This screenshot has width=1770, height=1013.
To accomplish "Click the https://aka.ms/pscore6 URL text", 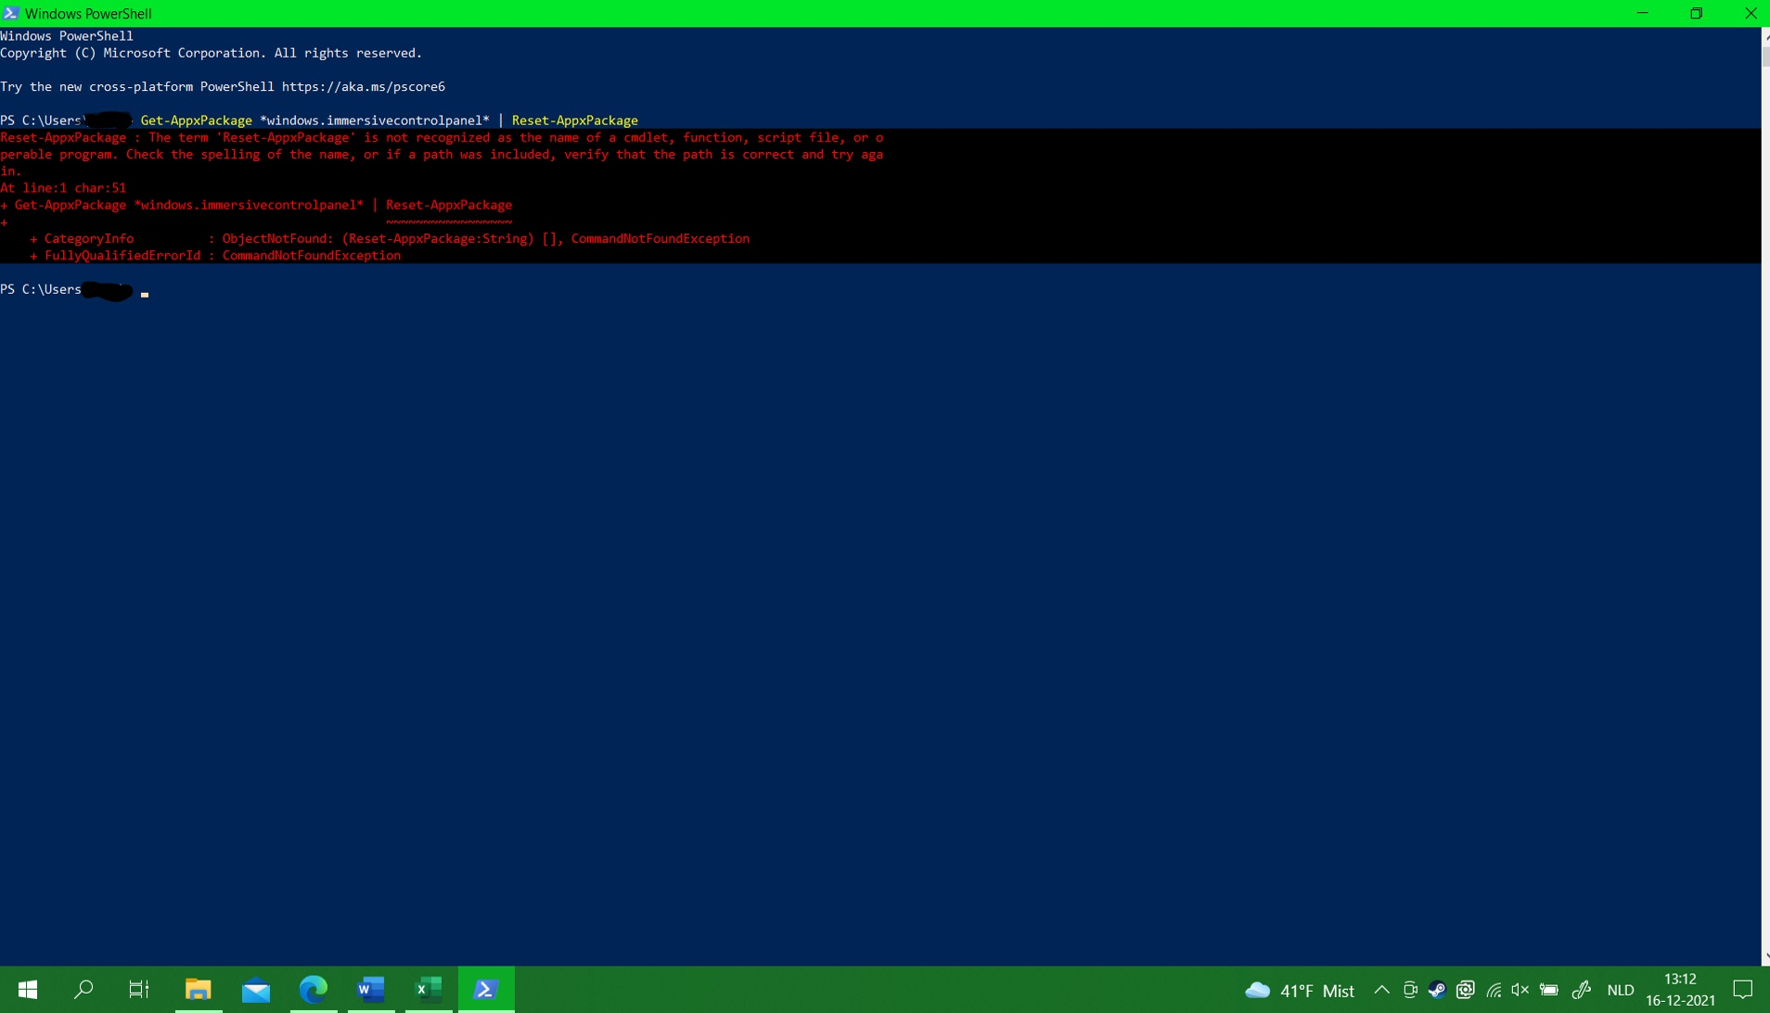I will pyautogui.click(x=364, y=87).
